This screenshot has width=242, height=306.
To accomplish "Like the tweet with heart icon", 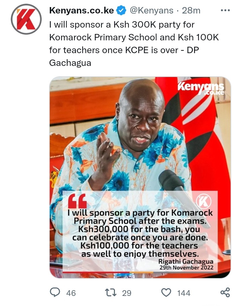I will (166, 293).
